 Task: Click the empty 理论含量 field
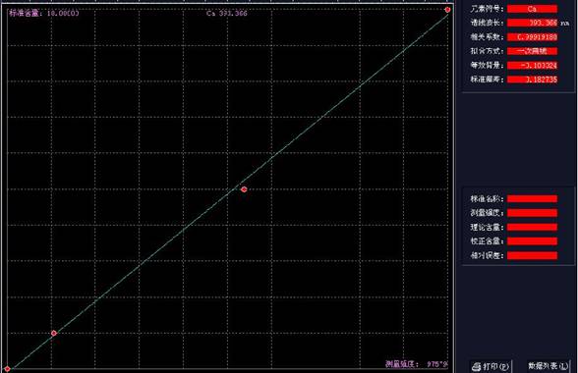coord(532,227)
